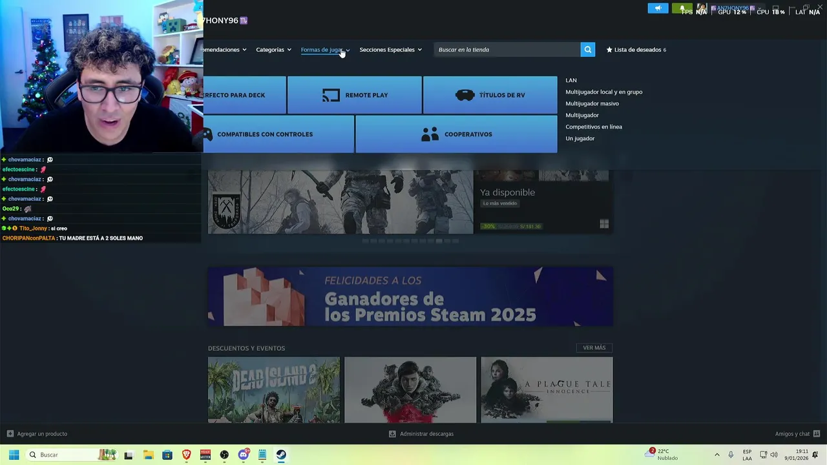Open the OBS Studio icon on the taskbar
Screen dimensions: 827x465
tap(224, 455)
